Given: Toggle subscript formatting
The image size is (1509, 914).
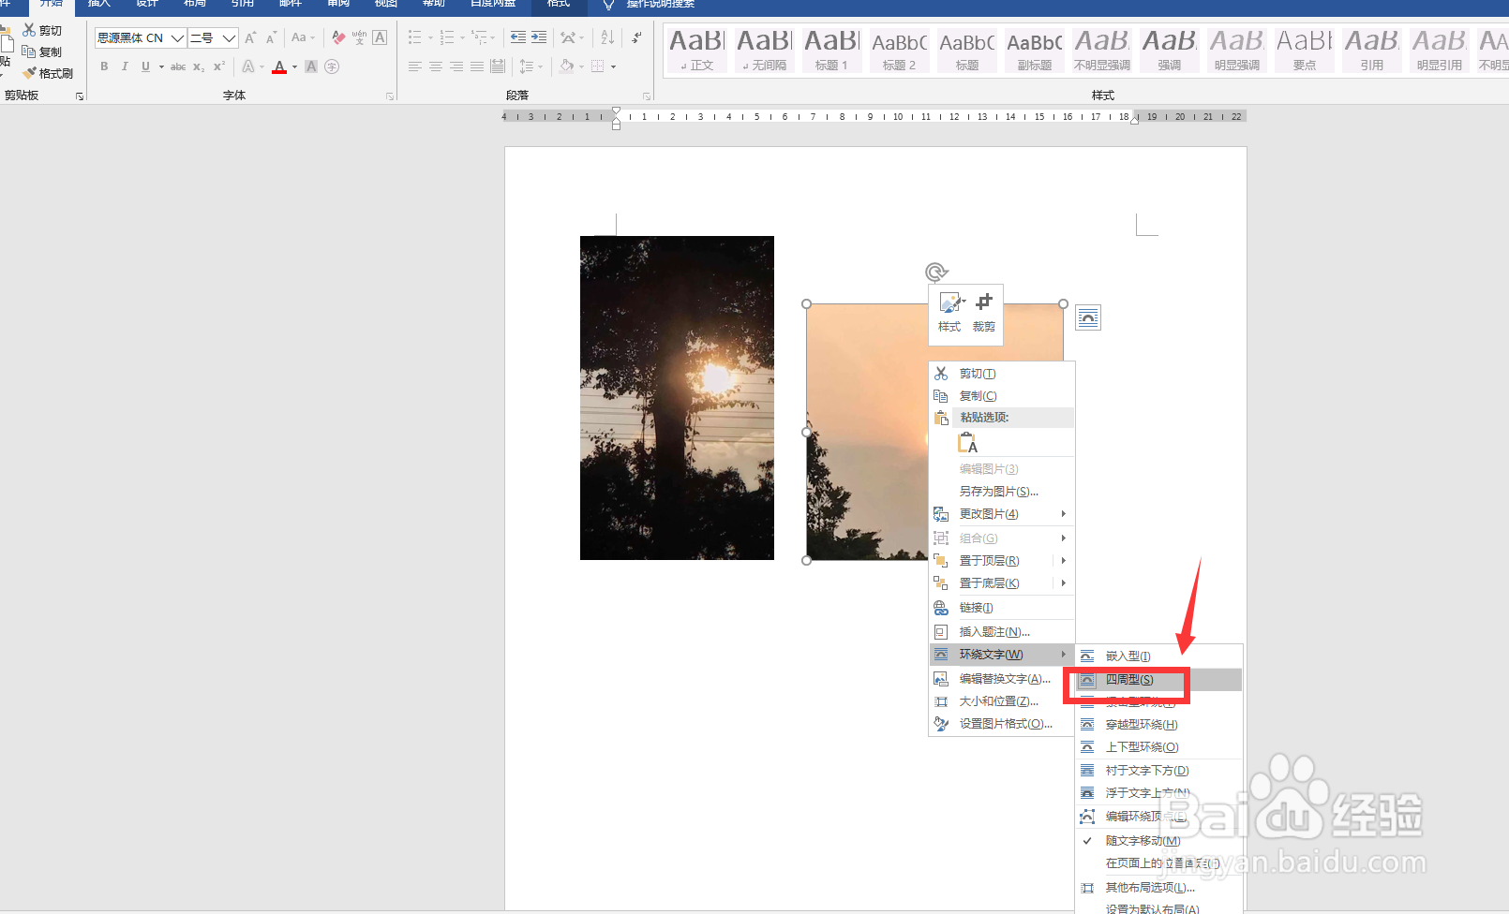Looking at the screenshot, I should [x=199, y=66].
